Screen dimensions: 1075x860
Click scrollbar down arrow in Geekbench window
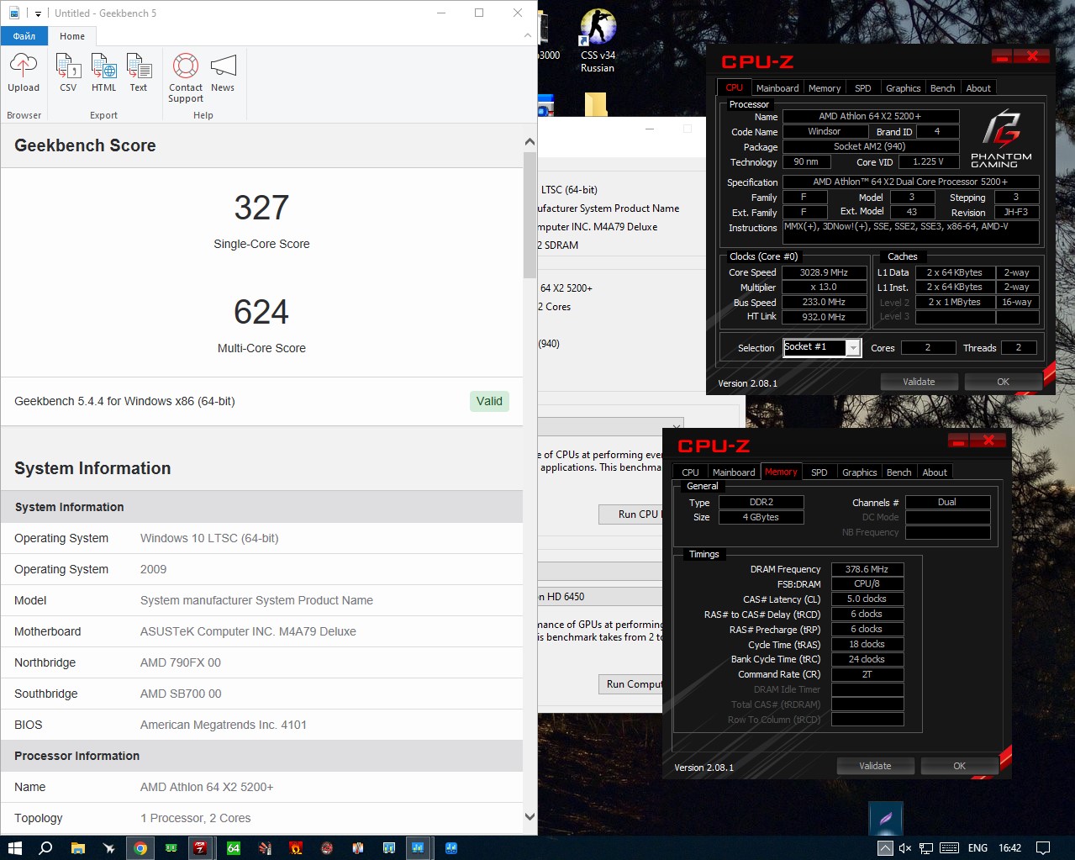tap(530, 815)
